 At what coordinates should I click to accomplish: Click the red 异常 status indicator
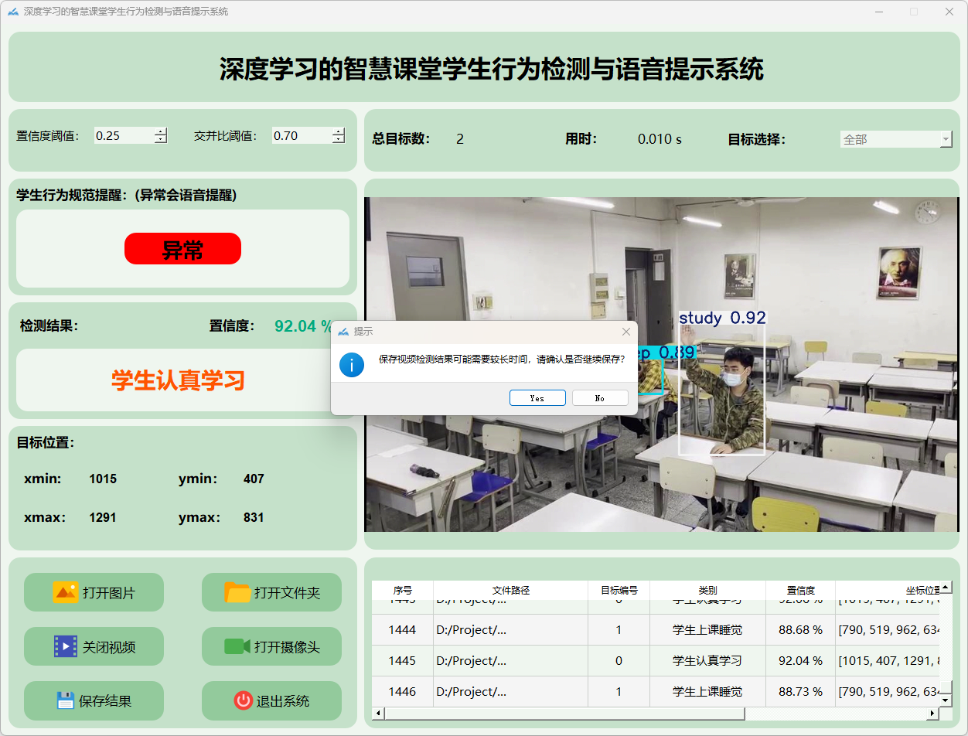(182, 249)
